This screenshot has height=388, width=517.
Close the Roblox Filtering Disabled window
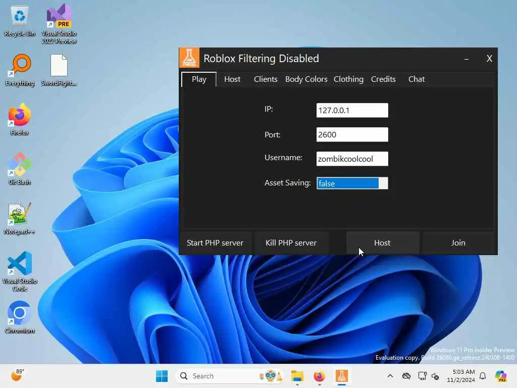[x=489, y=59]
